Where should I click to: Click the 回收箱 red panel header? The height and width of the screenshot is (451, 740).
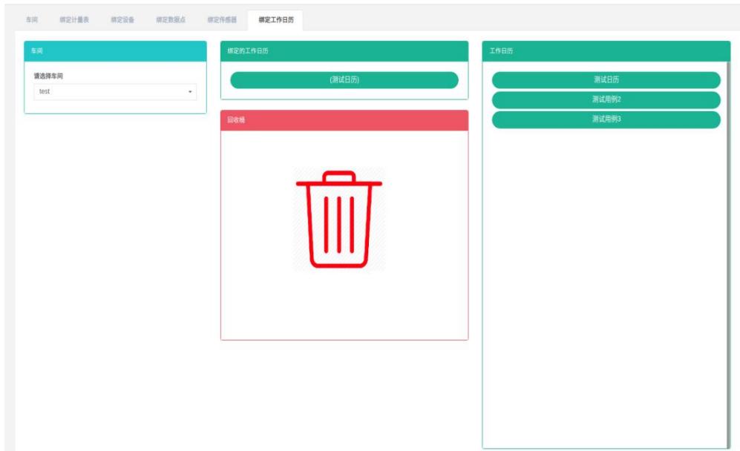[344, 120]
